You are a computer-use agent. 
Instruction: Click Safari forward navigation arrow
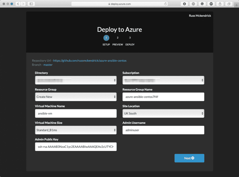[x=23, y=4]
